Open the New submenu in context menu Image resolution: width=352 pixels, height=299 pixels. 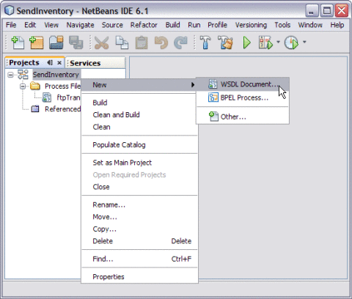139,85
